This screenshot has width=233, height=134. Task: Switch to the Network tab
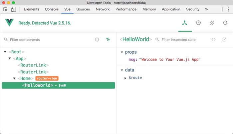click(103, 9)
